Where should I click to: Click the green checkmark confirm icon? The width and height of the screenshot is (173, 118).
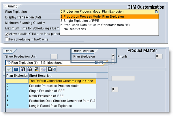[x=9, y=69]
